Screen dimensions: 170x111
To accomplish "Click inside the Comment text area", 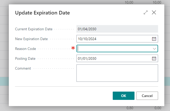I will pos(117,73).
